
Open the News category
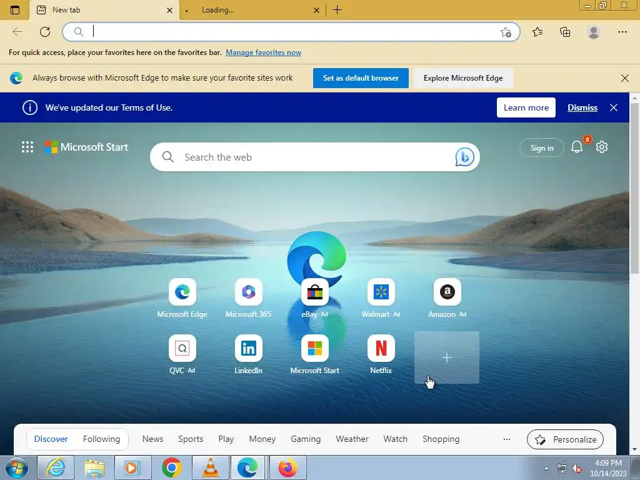pyautogui.click(x=152, y=439)
